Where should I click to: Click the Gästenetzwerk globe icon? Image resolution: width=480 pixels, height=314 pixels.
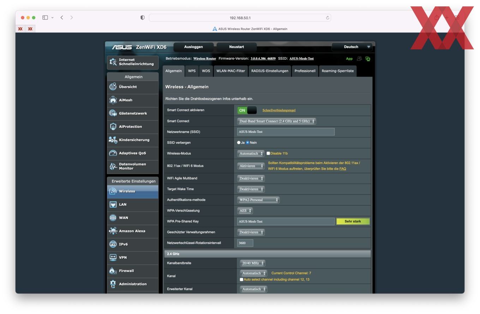(113, 113)
